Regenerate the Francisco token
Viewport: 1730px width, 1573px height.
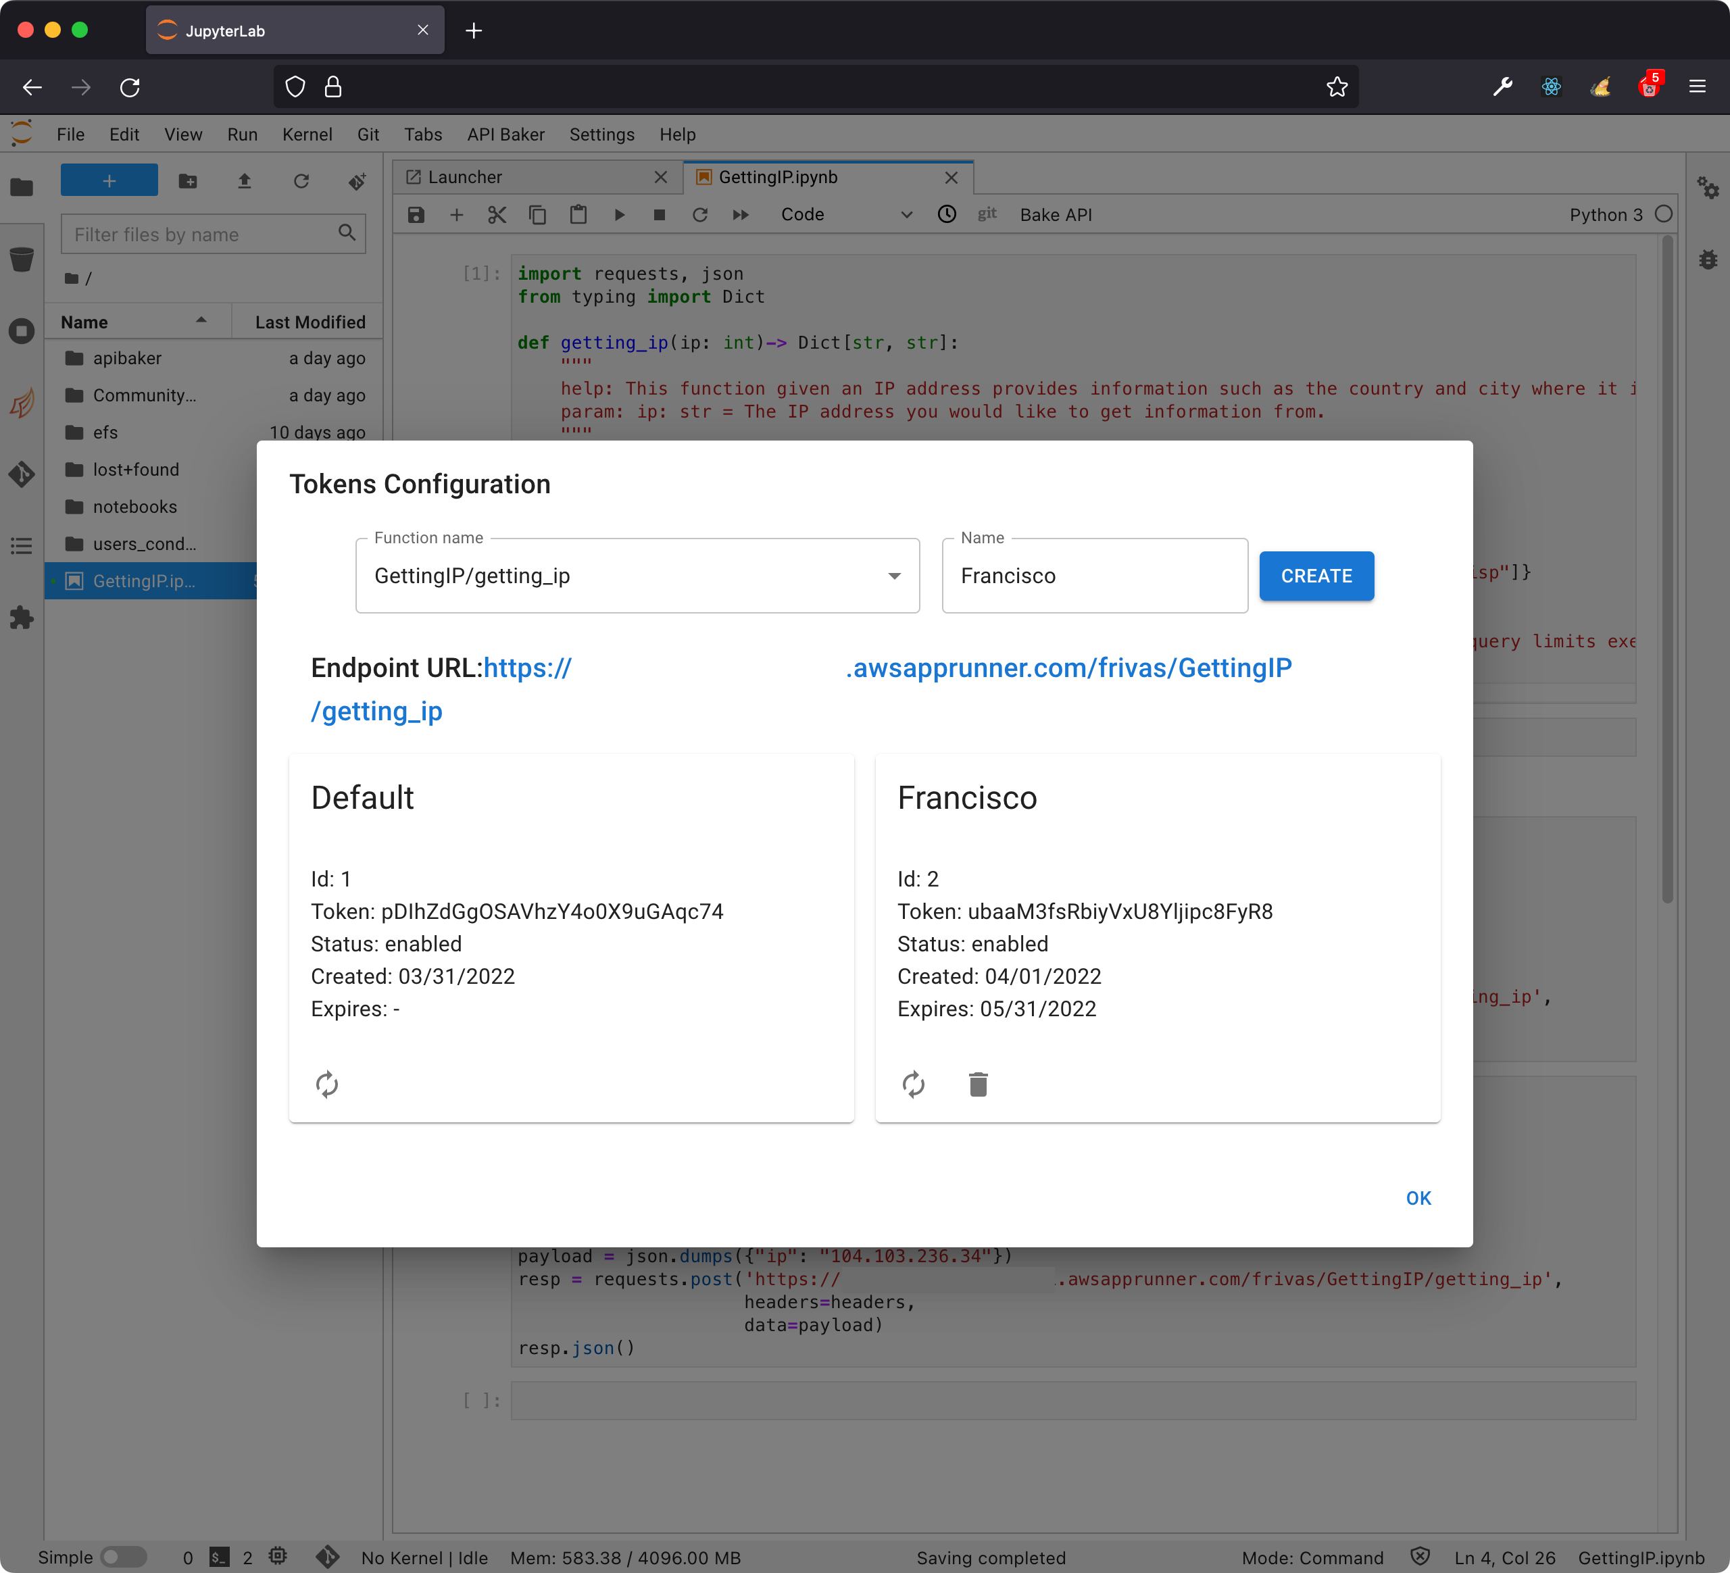click(913, 1084)
